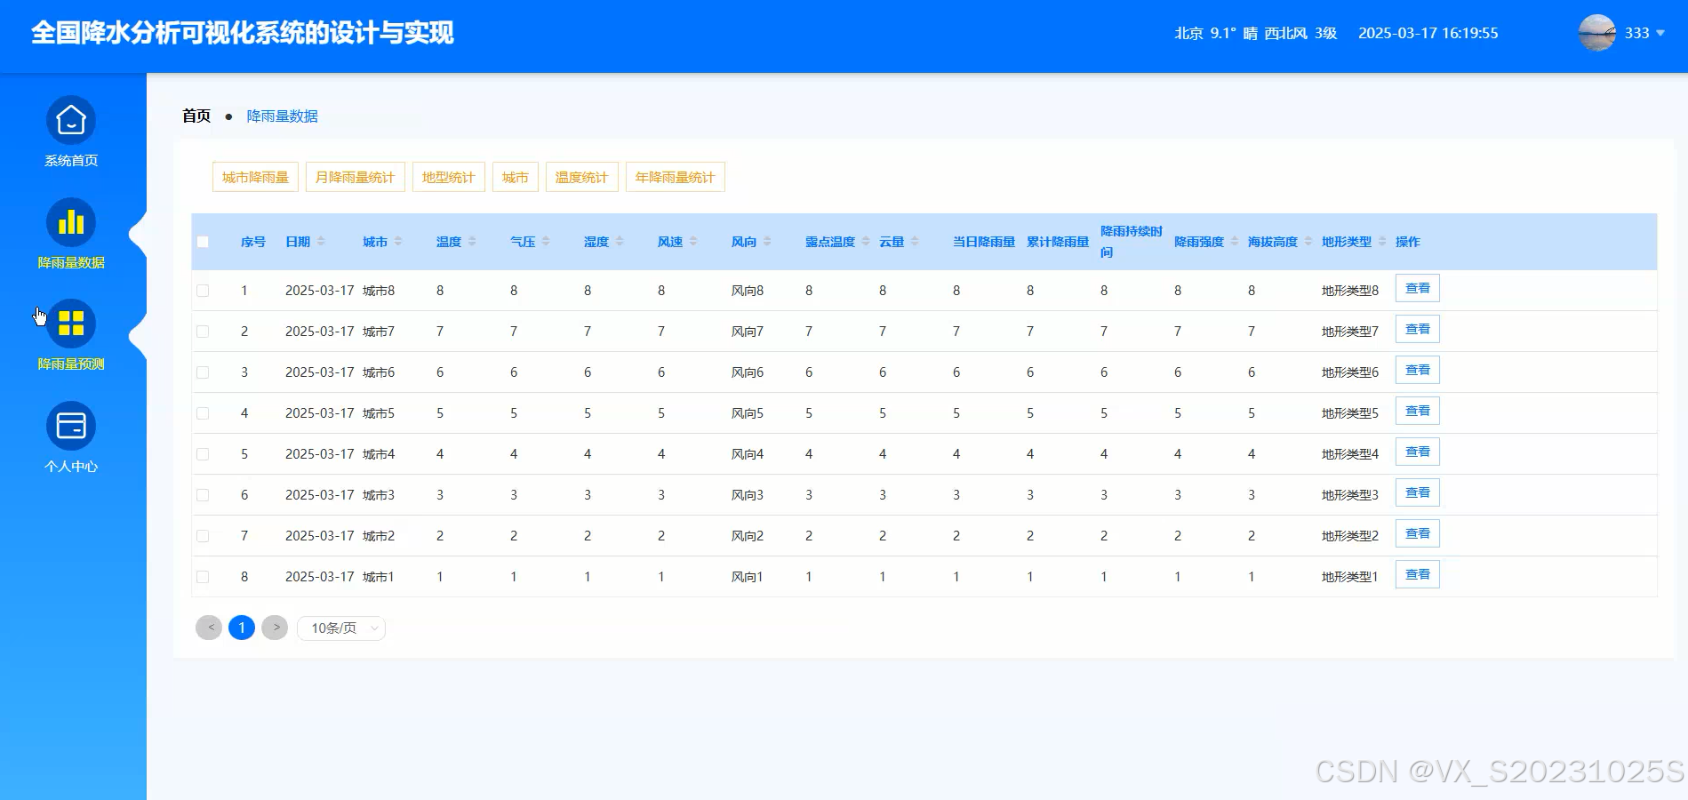Expand the 333 user dropdown arrow
Viewport: 1688px width, 800px height.
(x=1660, y=34)
